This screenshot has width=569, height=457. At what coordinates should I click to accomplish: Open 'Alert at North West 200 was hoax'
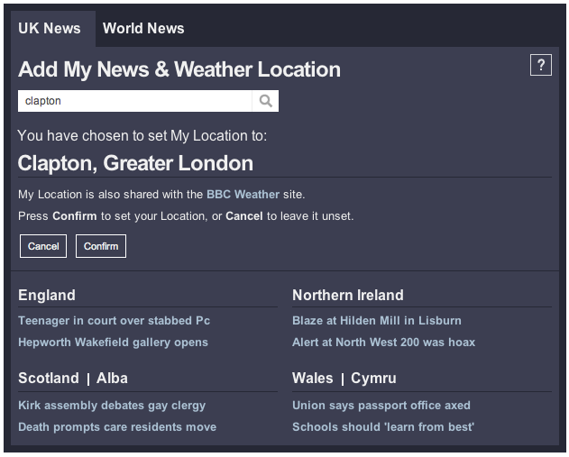coord(383,343)
